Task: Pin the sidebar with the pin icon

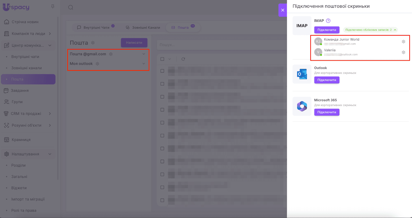Action: point(53,6)
